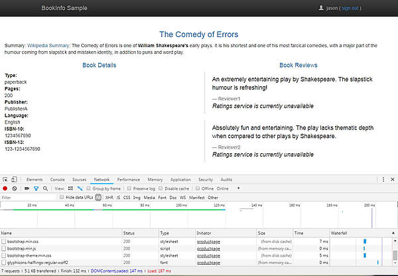Open the Performance tab
The width and height of the screenshot is (398, 276).
(128, 179)
